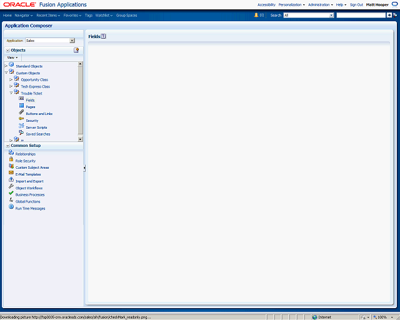The height and width of the screenshot is (320, 400).
Task: Select the Fields tree item
Action: (x=30, y=100)
